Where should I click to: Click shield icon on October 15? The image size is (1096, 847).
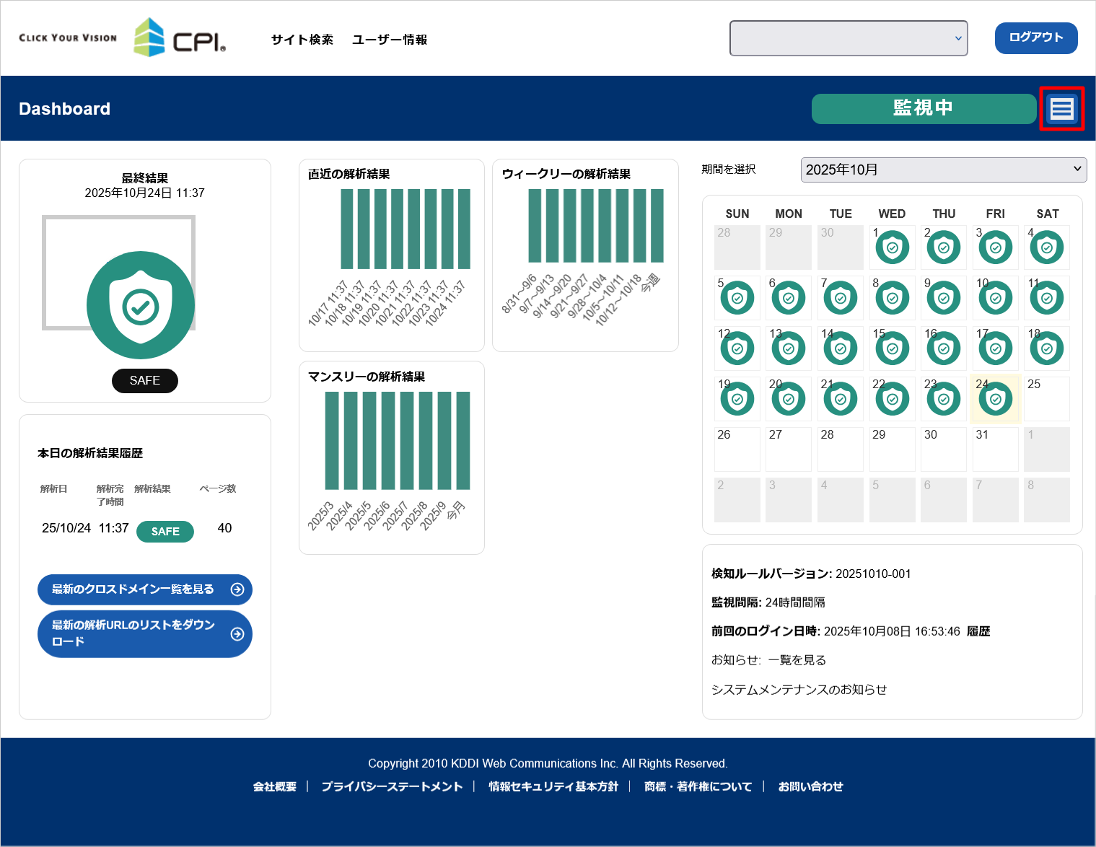892,348
